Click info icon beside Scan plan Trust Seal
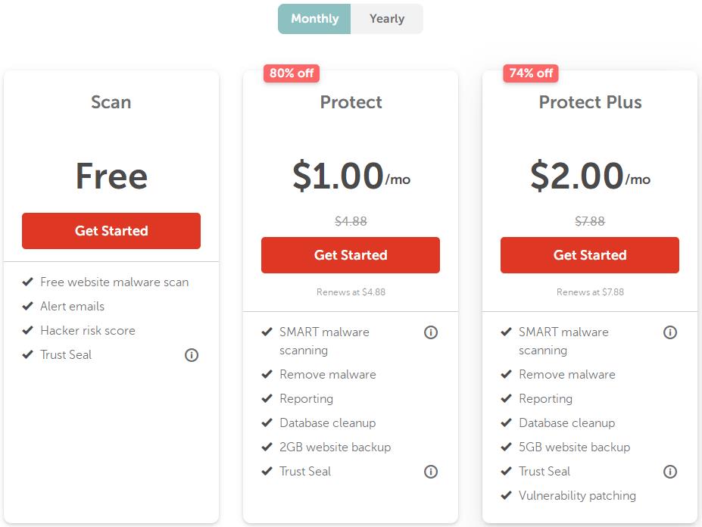 pyautogui.click(x=192, y=355)
